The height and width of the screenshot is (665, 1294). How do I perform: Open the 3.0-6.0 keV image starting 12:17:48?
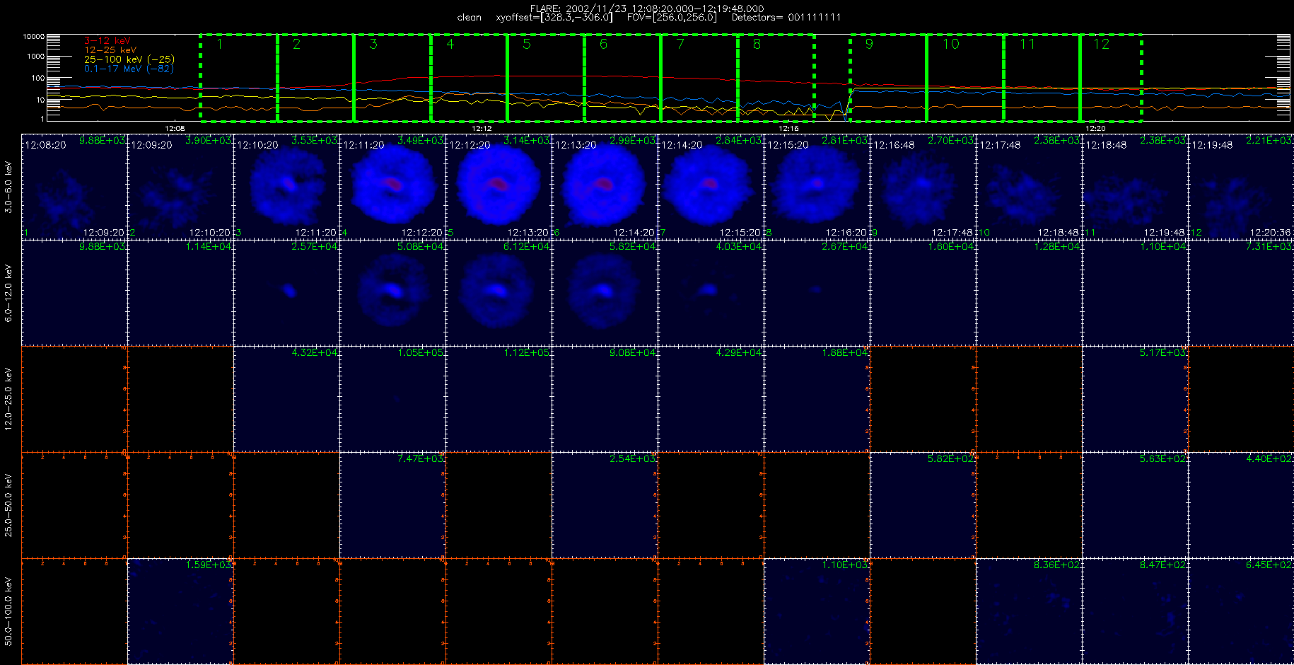pyautogui.click(x=1029, y=187)
